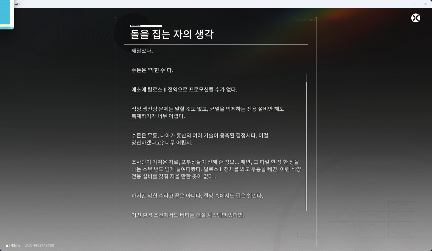Close the document with the round X icon

[x=416, y=18]
